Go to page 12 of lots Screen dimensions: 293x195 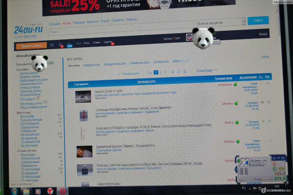click(x=185, y=71)
